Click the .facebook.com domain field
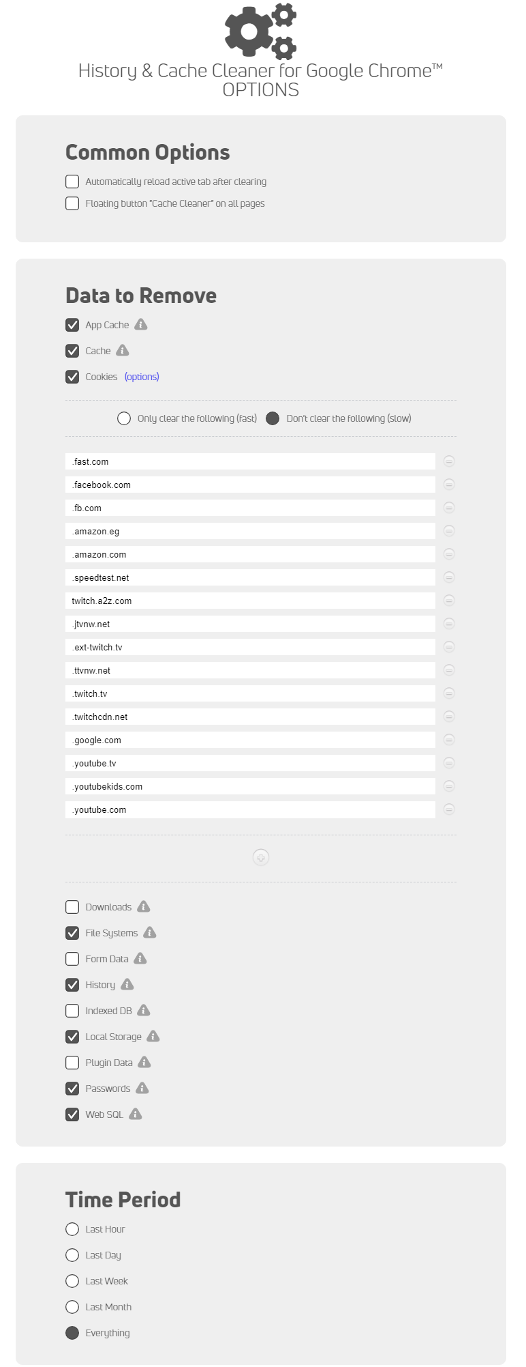 pyautogui.click(x=251, y=485)
